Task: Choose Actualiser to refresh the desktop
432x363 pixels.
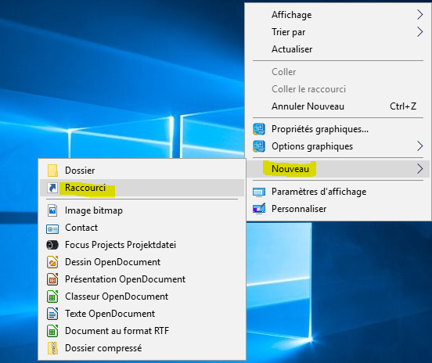Action: point(338,49)
